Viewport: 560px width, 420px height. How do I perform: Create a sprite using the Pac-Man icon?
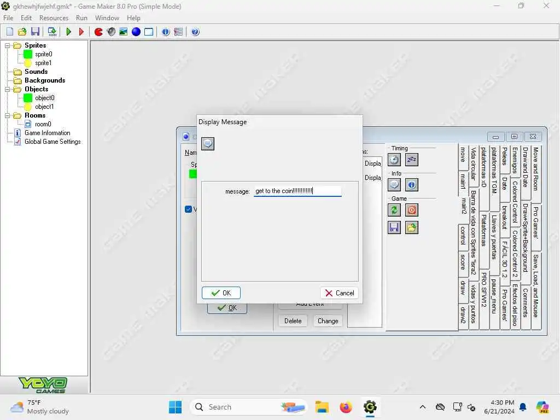[98, 32]
